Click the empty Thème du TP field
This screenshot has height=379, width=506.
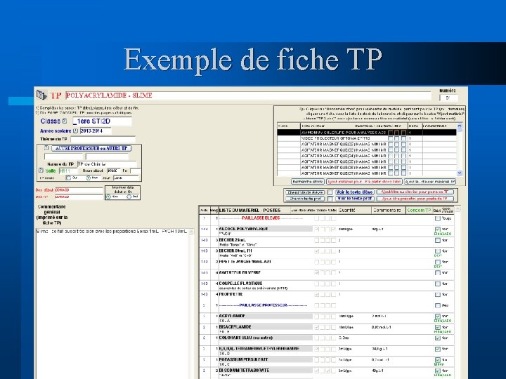103,139
